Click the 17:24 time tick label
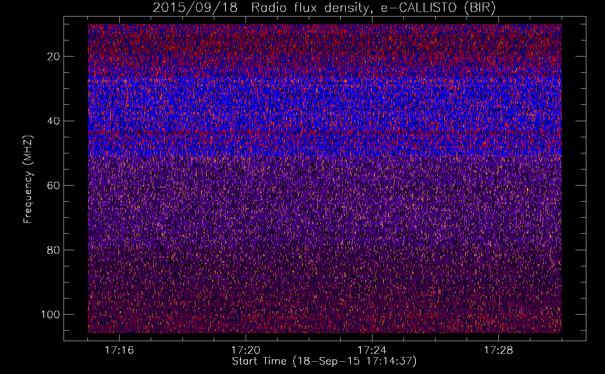The image size is (605, 374). click(372, 350)
